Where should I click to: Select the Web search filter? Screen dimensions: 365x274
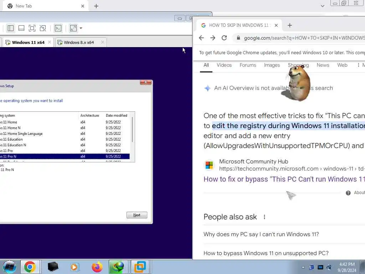coord(343,65)
